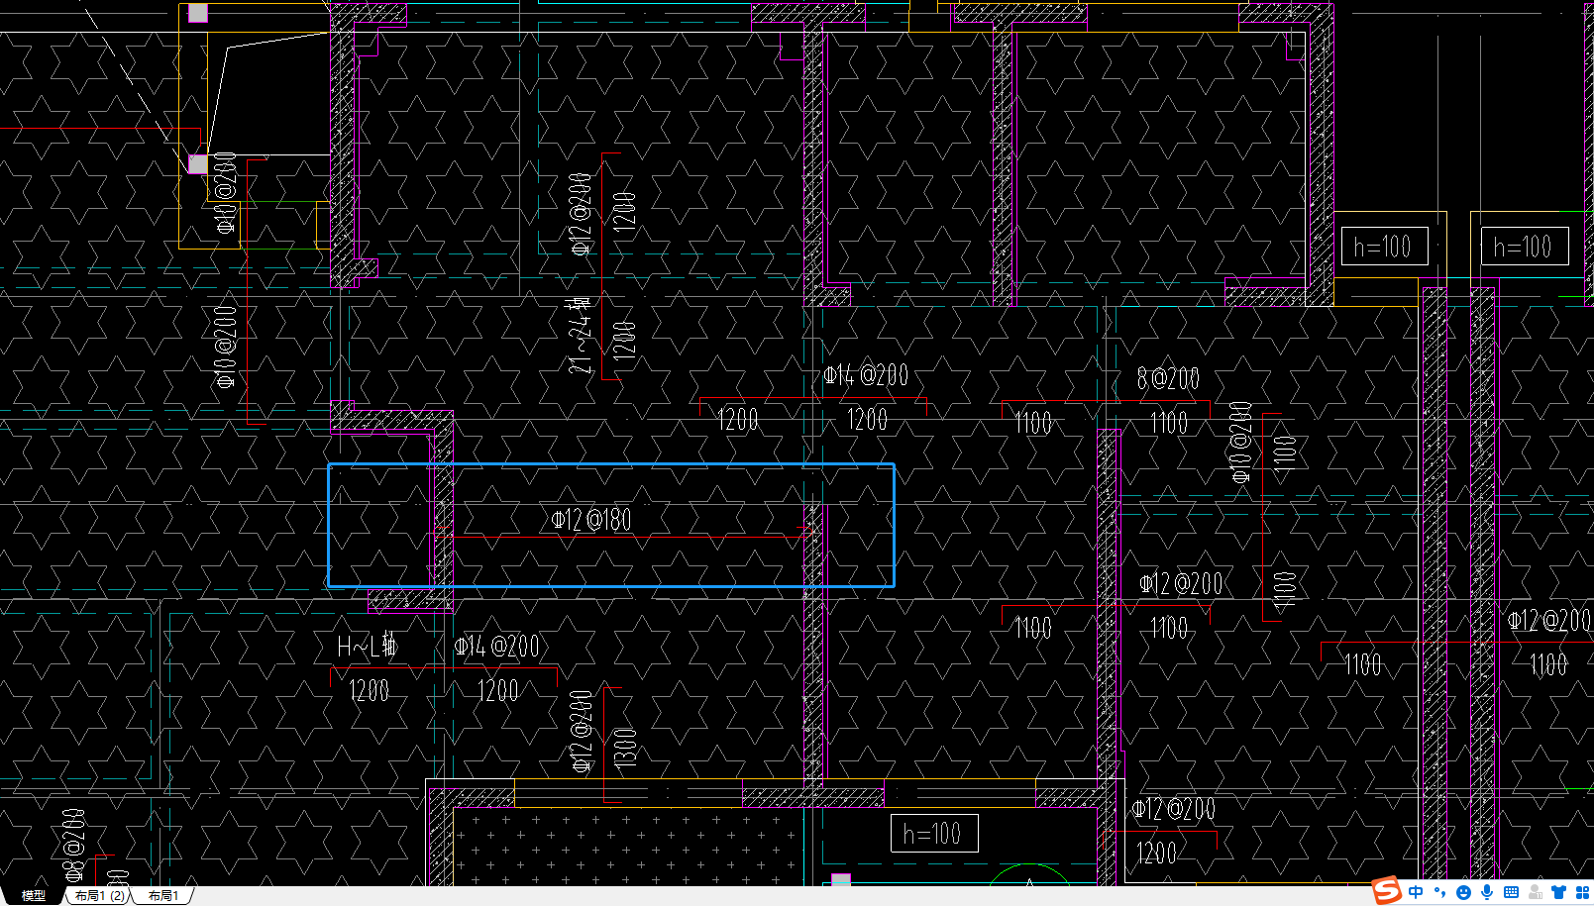
Task: Click the h=100 box above the hatched slab
Action: (x=934, y=834)
